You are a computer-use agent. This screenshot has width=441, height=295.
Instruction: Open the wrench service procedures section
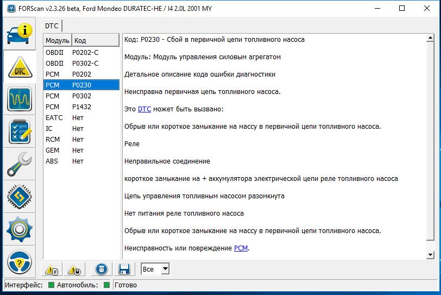(20, 164)
